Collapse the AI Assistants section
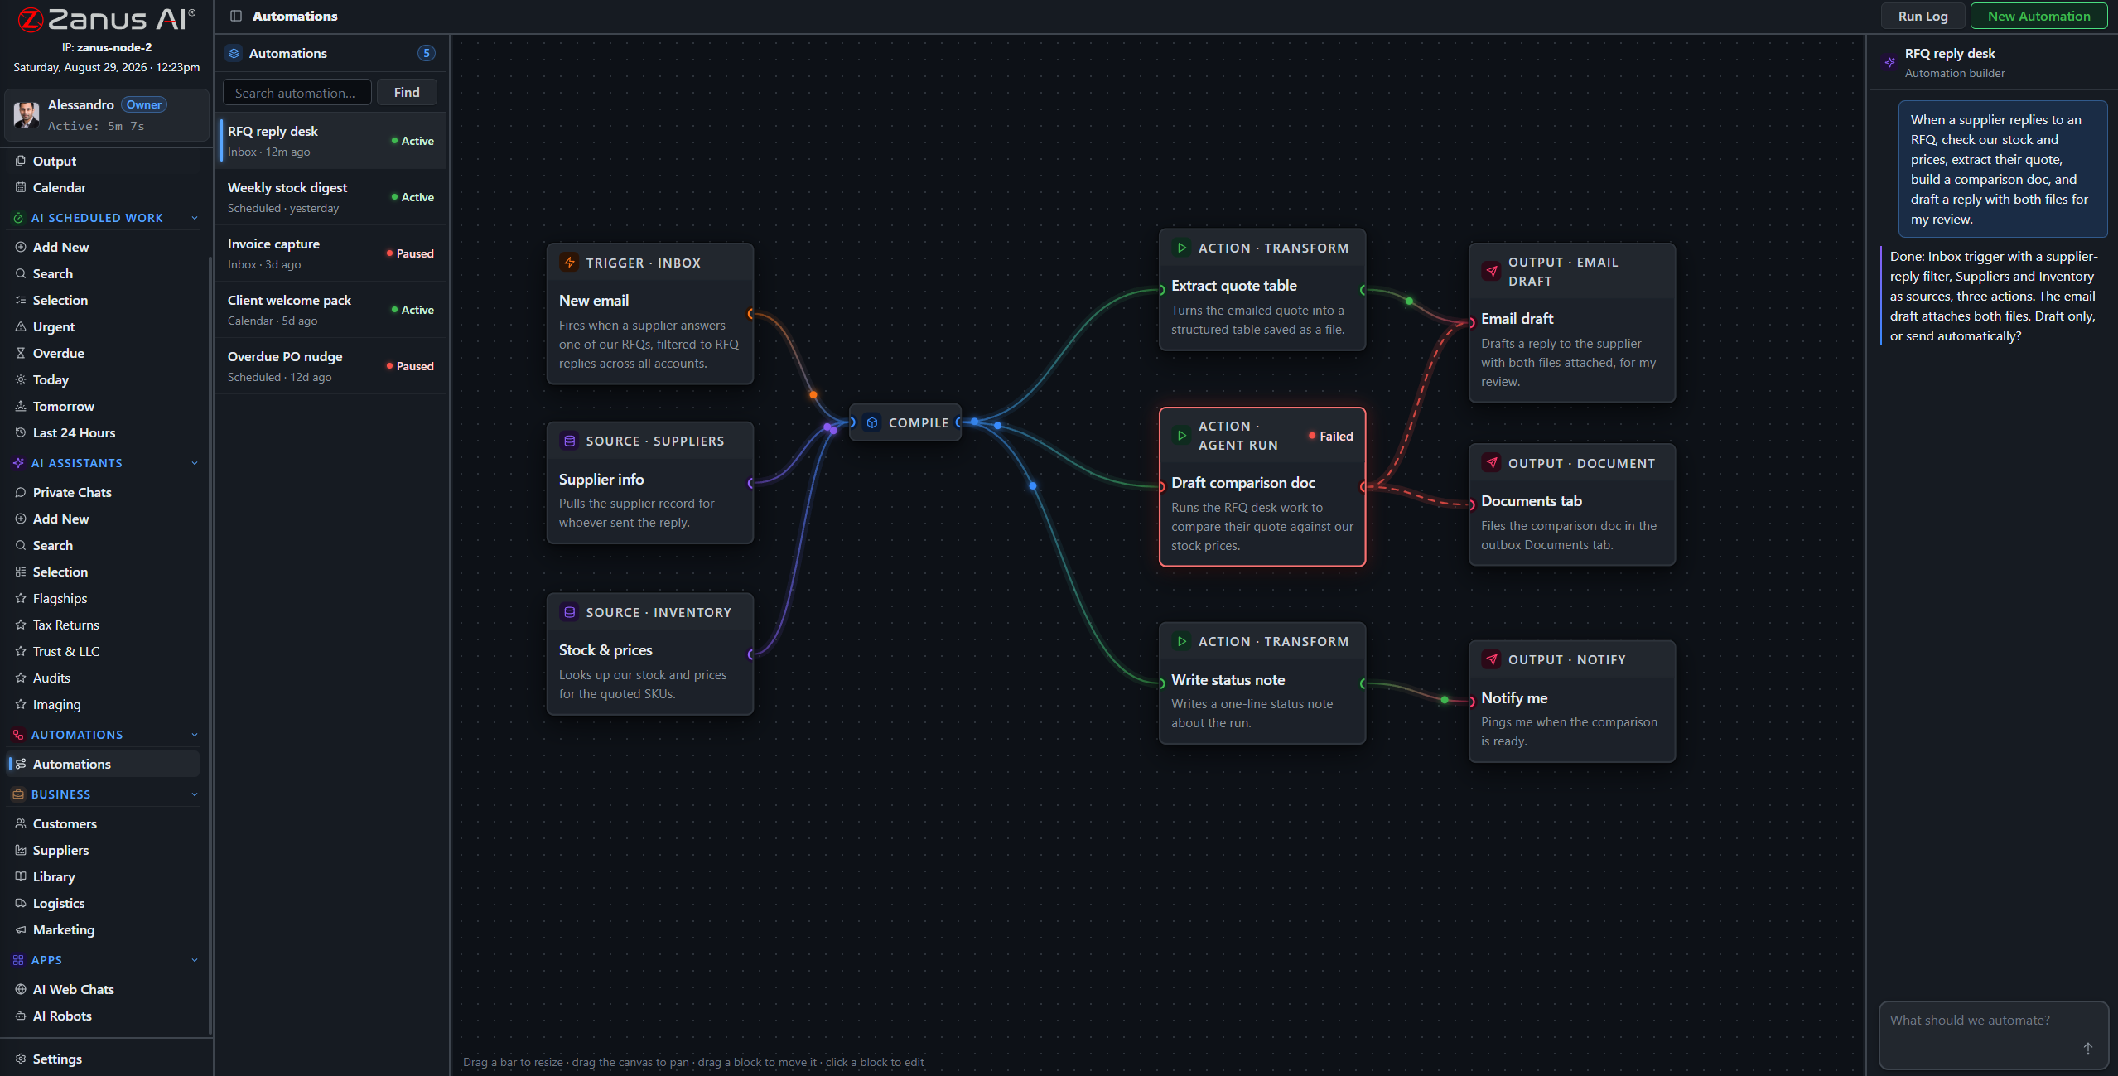This screenshot has width=2118, height=1076. [195, 463]
